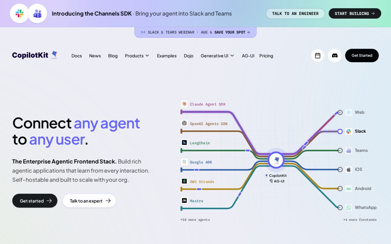The height and width of the screenshot is (244, 391).
Task: Click the central CopilotKit hub node
Action: pyautogui.click(x=276, y=160)
